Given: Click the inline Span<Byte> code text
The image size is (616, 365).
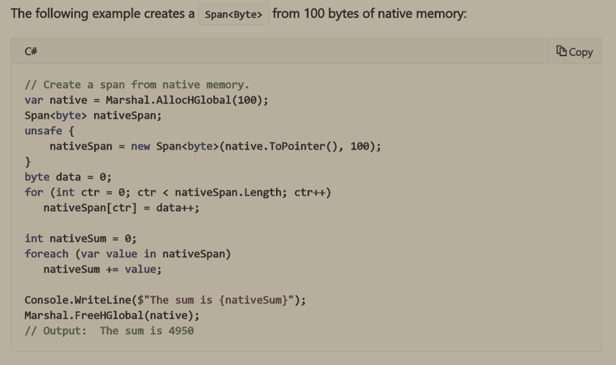Looking at the screenshot, I should click(233, 14).
